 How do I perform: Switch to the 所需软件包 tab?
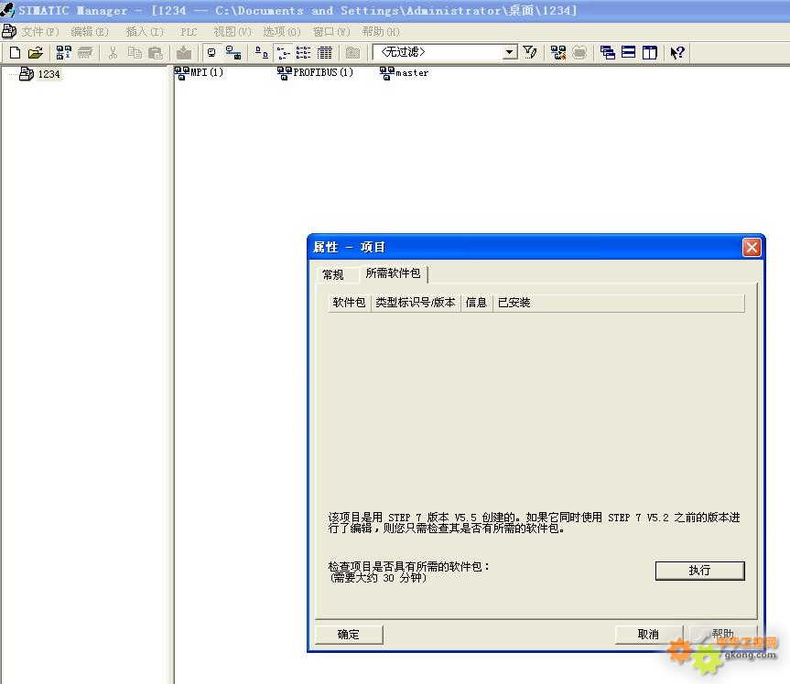coord(393,273)
